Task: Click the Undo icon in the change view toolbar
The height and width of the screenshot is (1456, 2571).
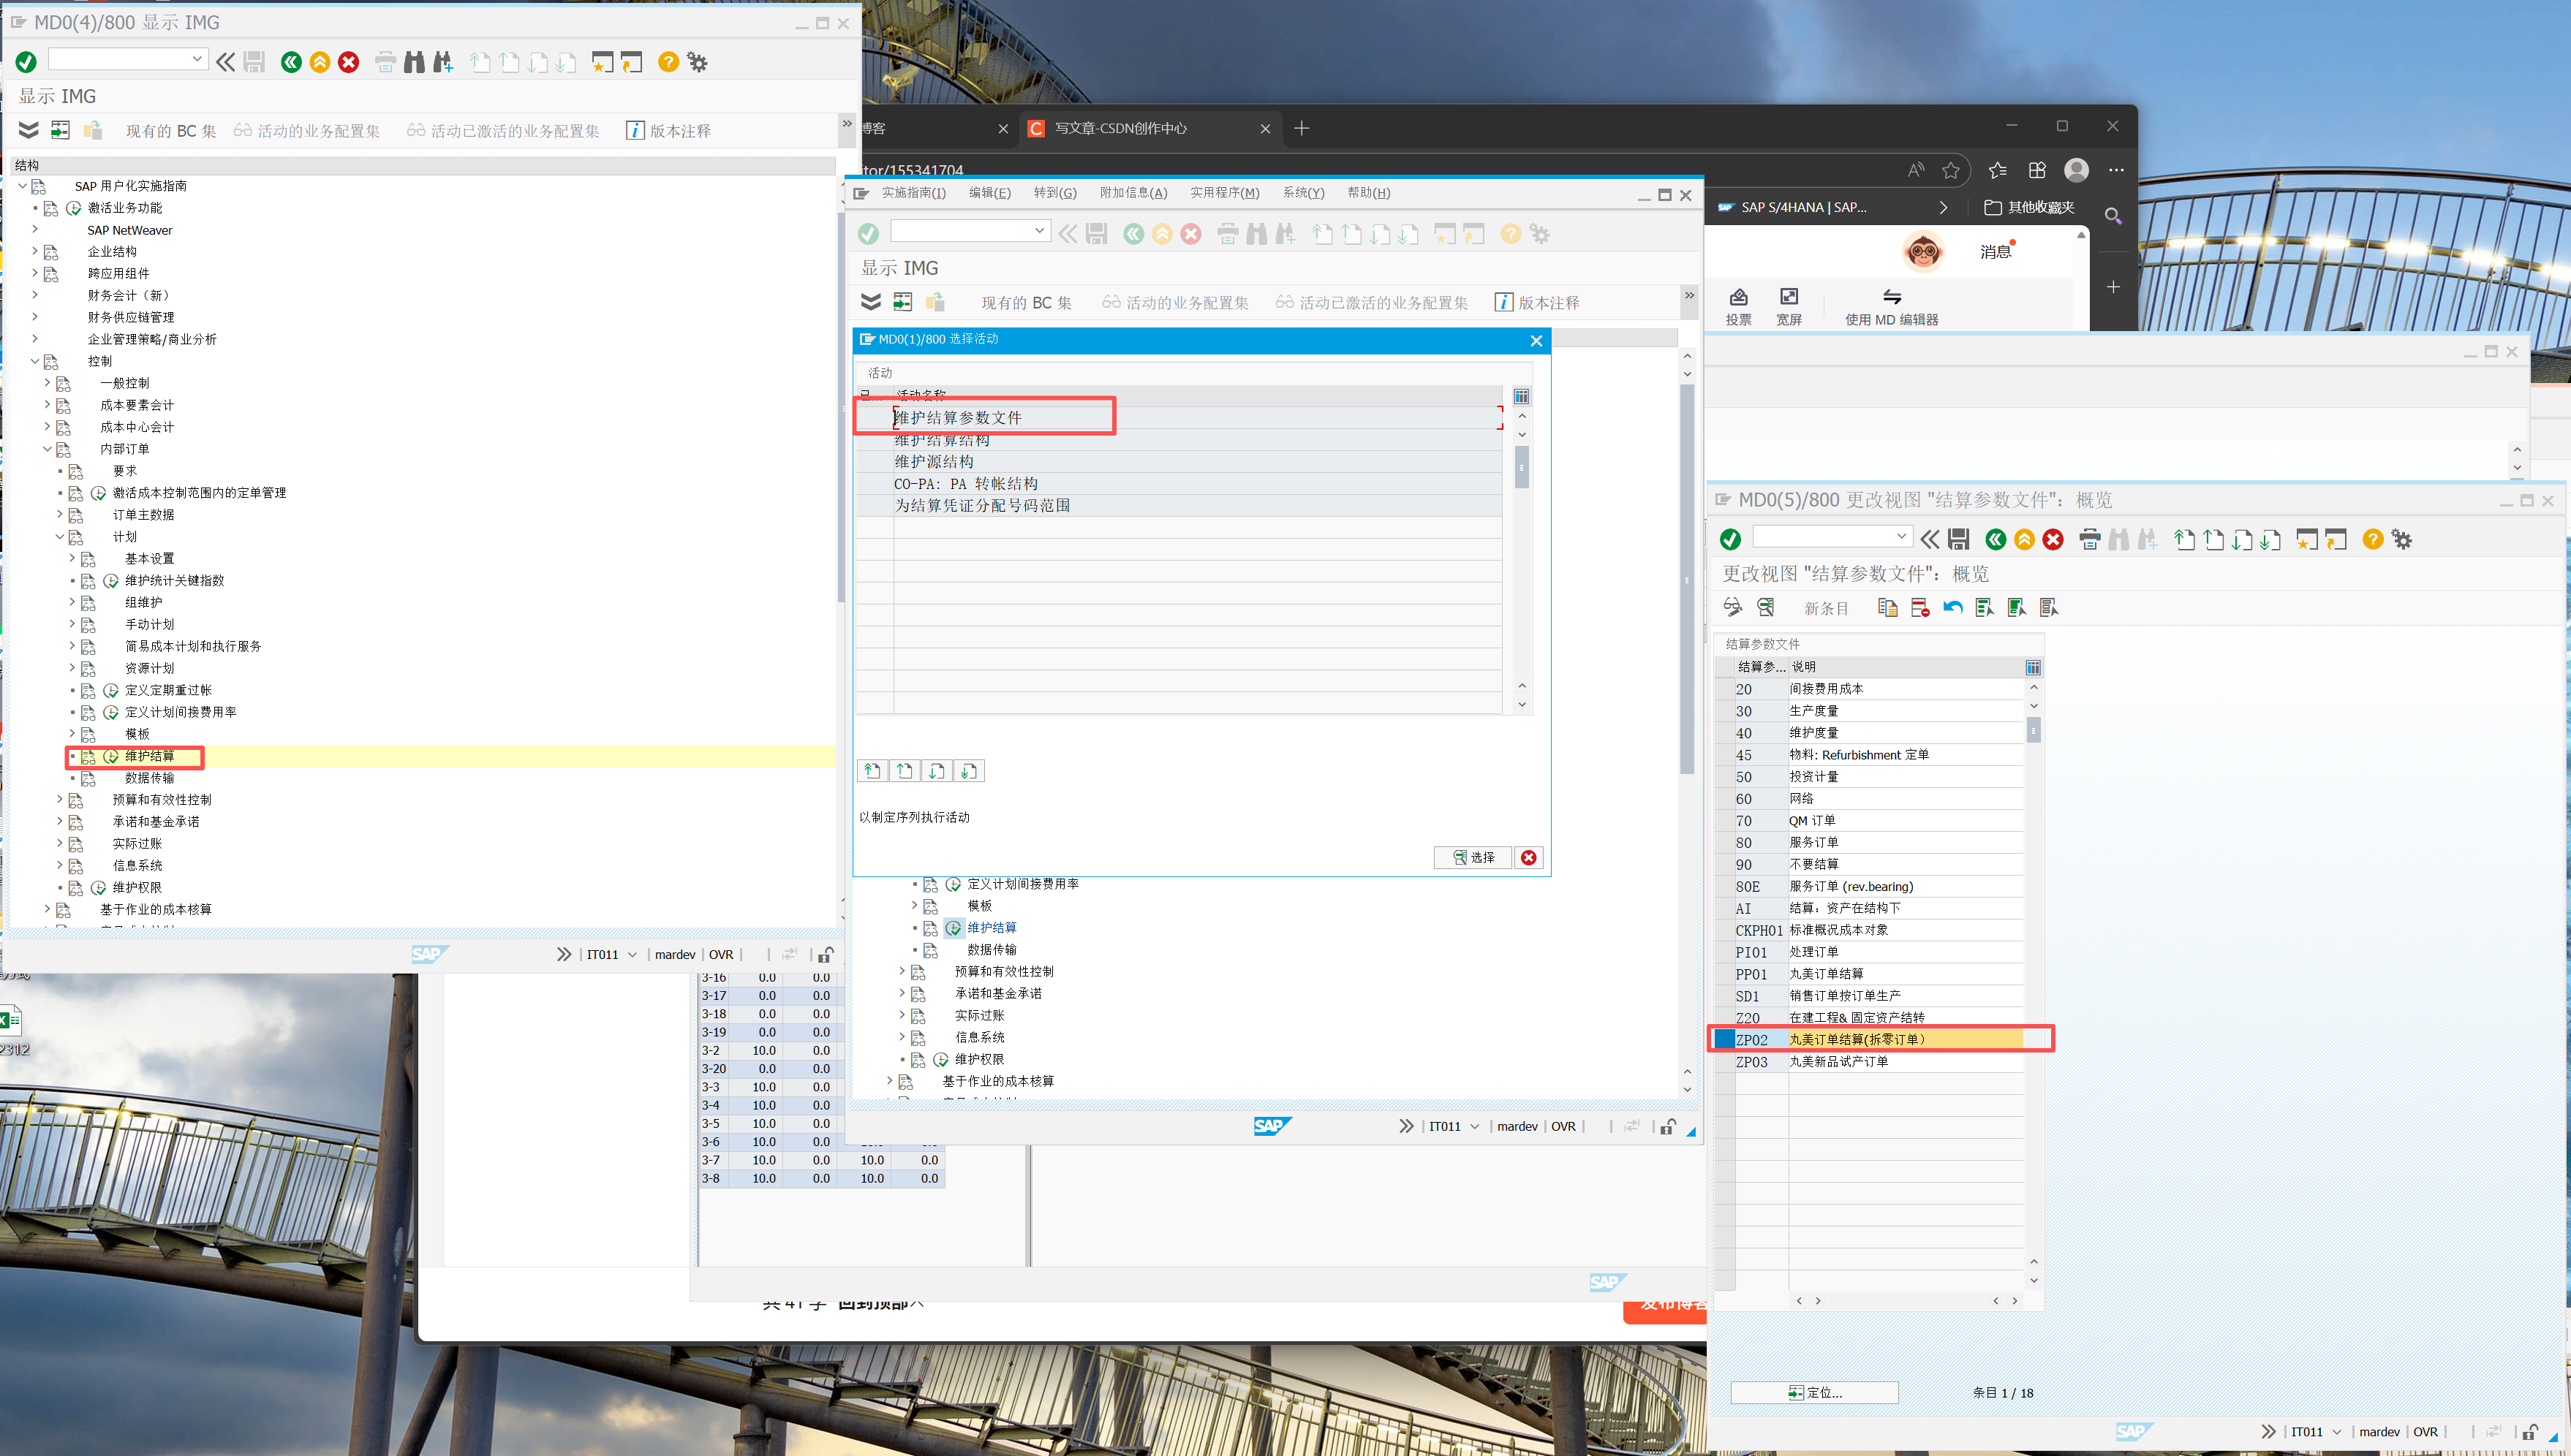Action: (1952, 607)
